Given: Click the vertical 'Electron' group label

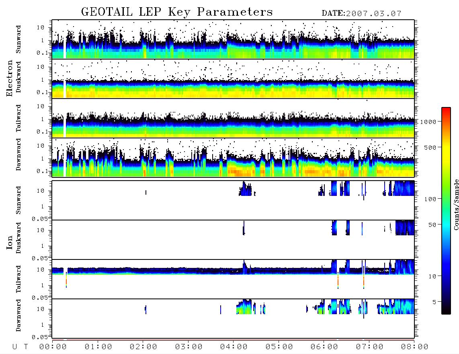Looking at the screenshot, I should coord(10,78).
